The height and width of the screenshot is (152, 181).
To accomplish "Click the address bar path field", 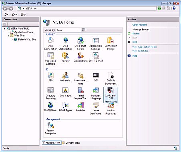I will (x=86, y=8).
